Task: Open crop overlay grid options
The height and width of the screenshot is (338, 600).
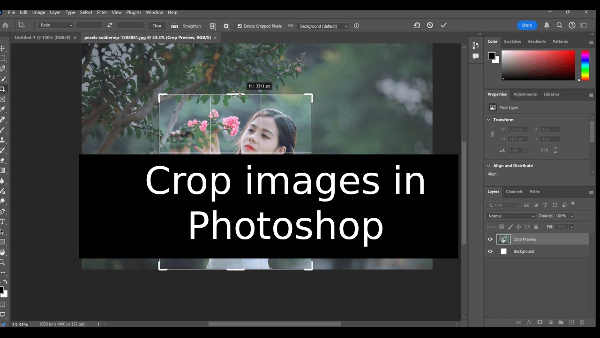Action: point(213,26)
